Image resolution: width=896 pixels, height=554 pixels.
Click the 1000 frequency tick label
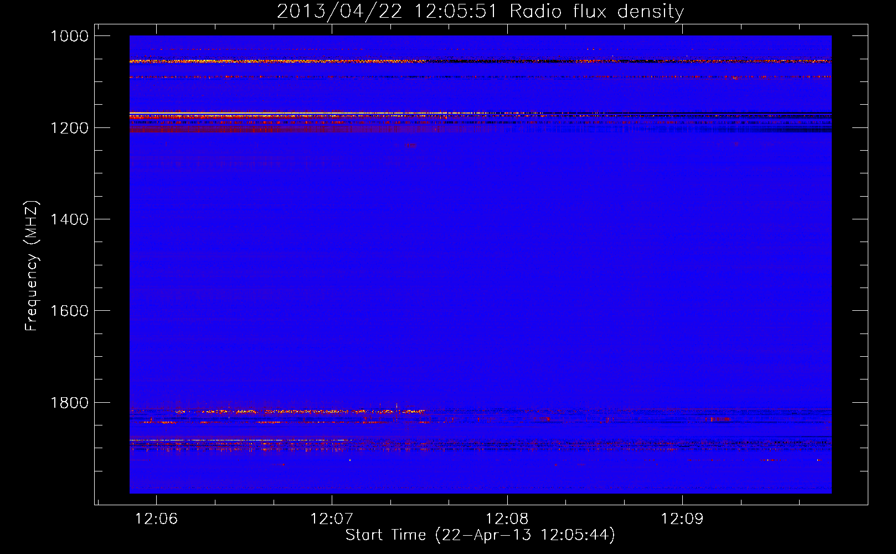point(69,36)
